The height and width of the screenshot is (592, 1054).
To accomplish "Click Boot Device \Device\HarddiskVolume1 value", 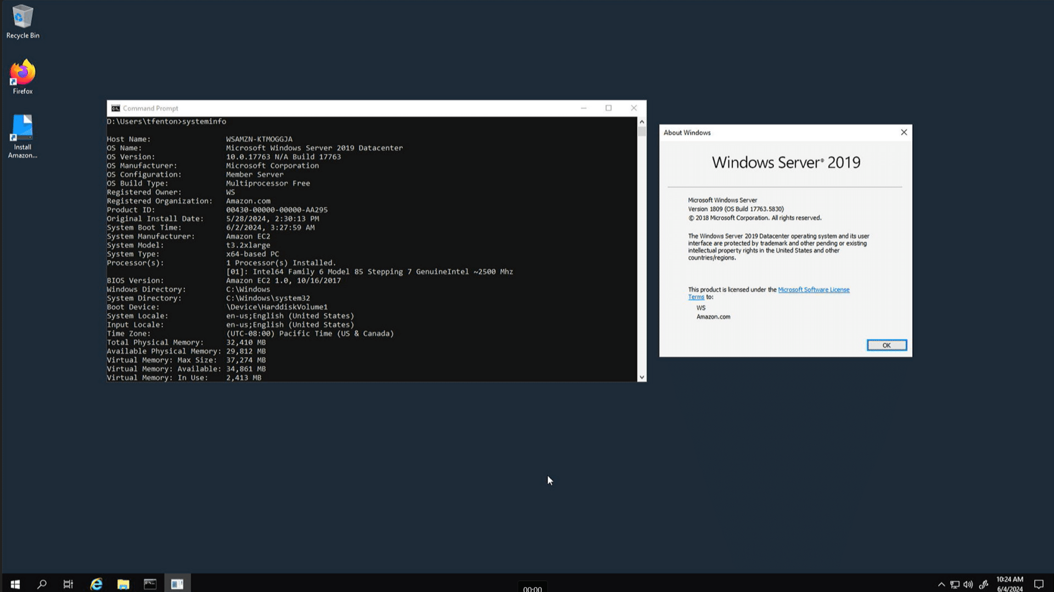I will point(277,307).
